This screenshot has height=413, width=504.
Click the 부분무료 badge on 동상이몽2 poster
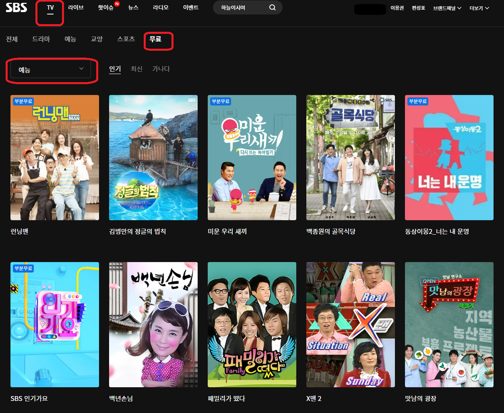pyautogui.click(x=418, y=101)
